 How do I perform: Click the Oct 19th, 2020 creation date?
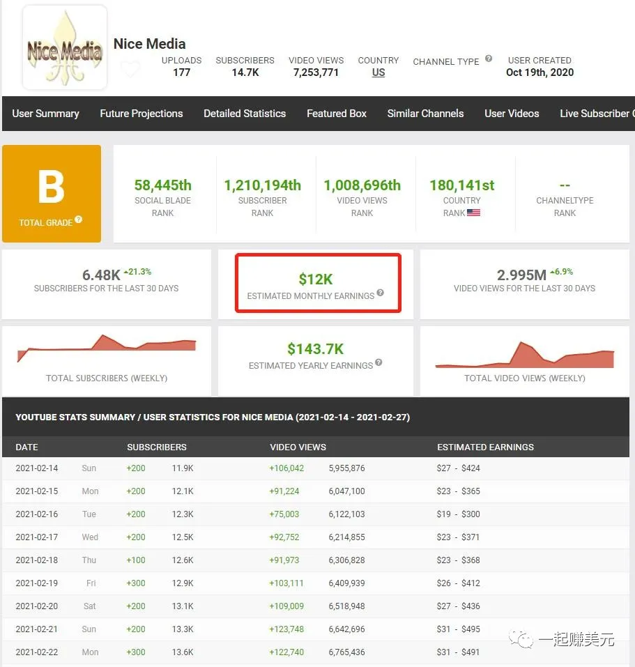(x=540, y=72)
